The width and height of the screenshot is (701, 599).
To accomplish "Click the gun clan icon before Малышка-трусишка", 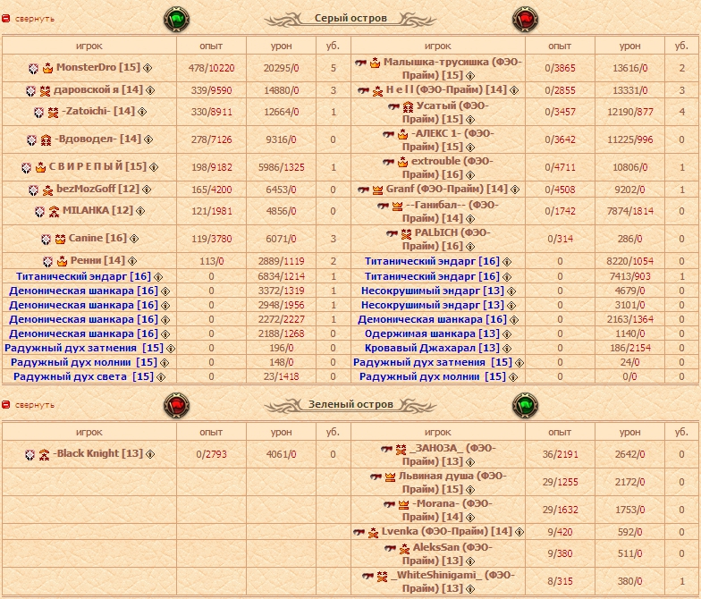I will point(361,63).
